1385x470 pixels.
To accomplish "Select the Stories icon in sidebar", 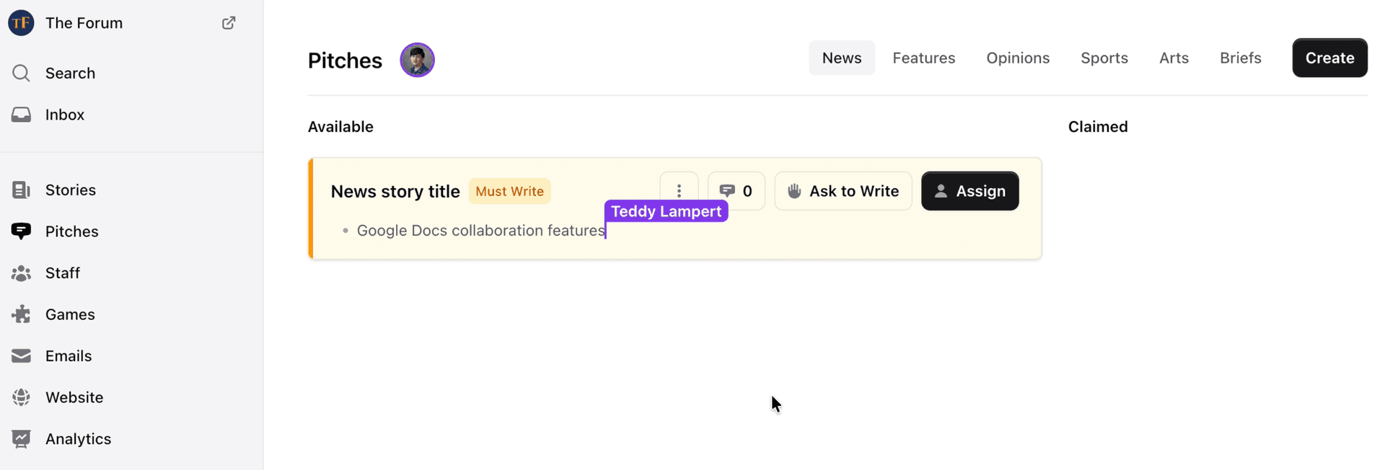I will click(x=21, y=190).
